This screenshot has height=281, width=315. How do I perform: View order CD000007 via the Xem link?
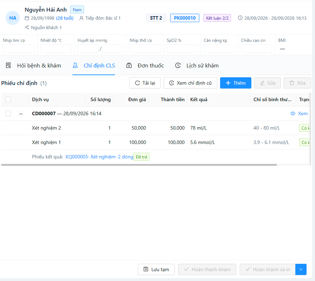click(x=299, y=113)
